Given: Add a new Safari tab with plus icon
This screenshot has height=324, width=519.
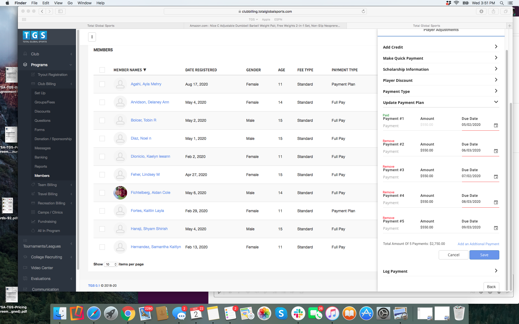Looking at the screenshot, I should pyautogui.click(x=510, y=26).
